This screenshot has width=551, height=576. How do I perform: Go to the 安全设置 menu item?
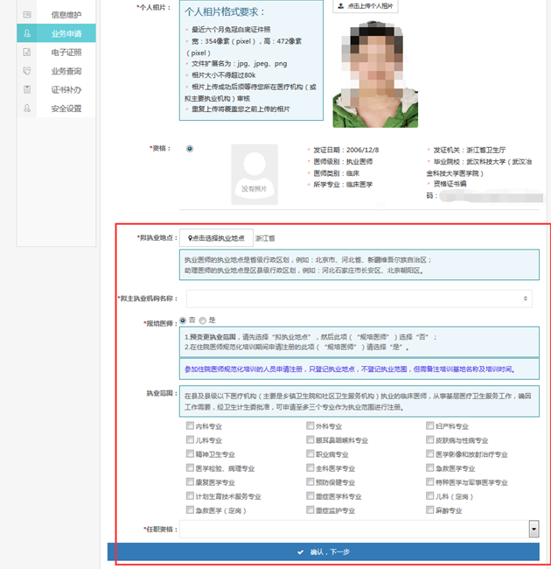point(66,109)
